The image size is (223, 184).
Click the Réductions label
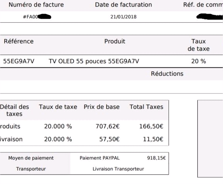point(167,74)
